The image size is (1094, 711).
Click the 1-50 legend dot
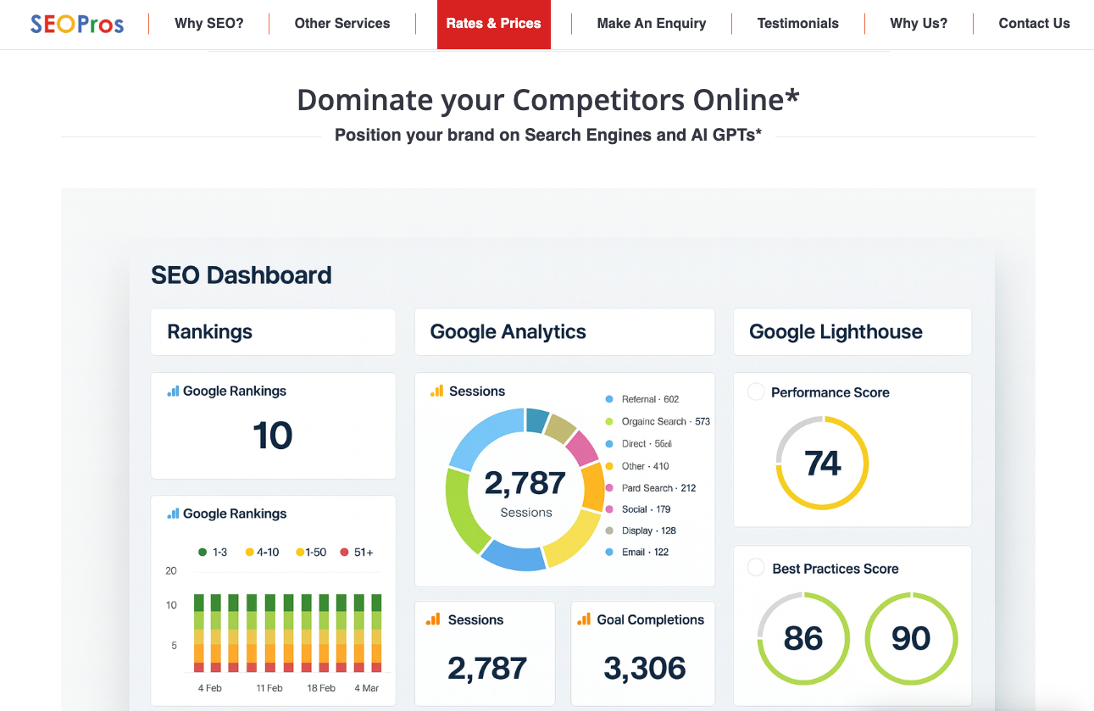pos(300,553)
